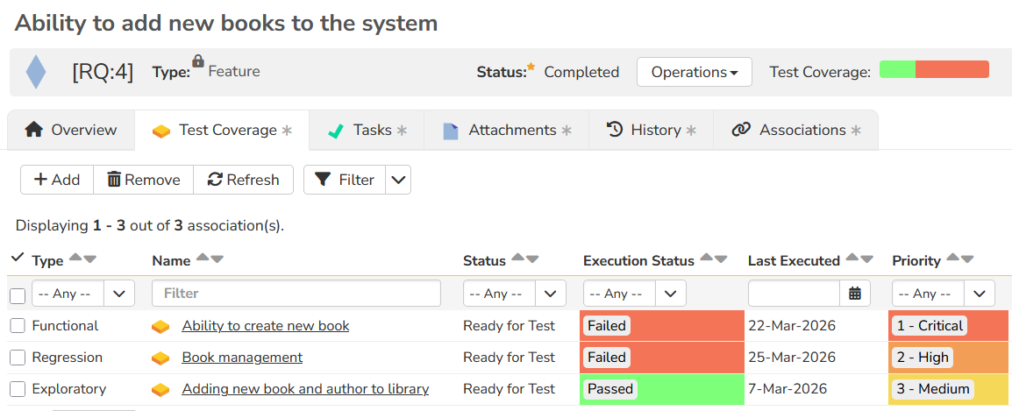
Task: Sort Last Executed column ascending
Action: click(x=852, y=259)
